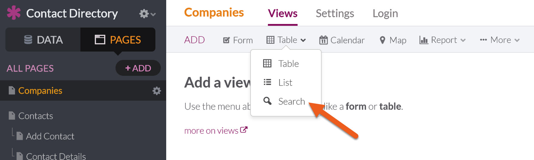
Task: Switch to the DATA tab
Action: (x=43, y=40)
